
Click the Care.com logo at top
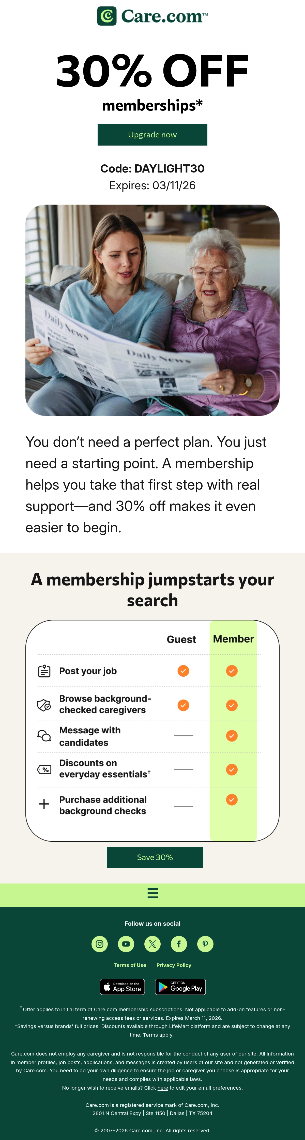152,16
